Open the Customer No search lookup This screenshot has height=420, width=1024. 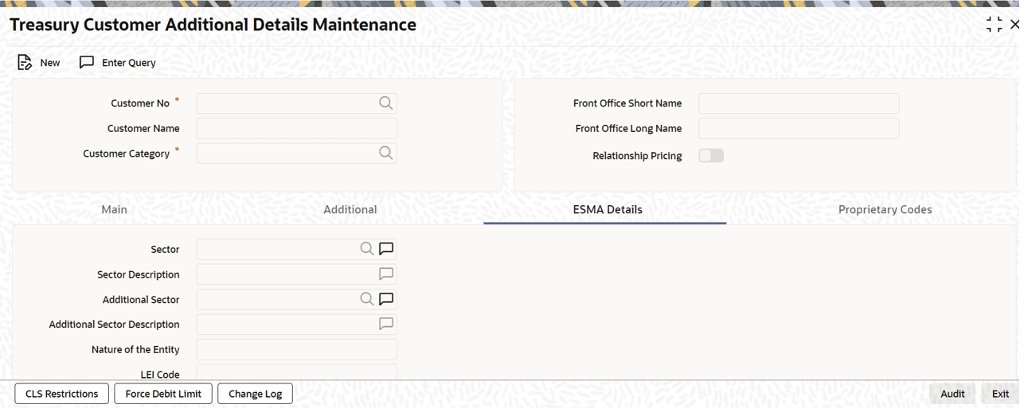click(386, 103)
